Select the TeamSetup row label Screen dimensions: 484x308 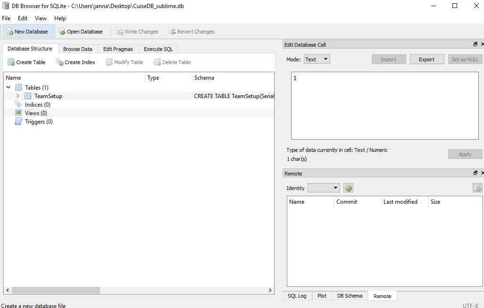(48, 96)
